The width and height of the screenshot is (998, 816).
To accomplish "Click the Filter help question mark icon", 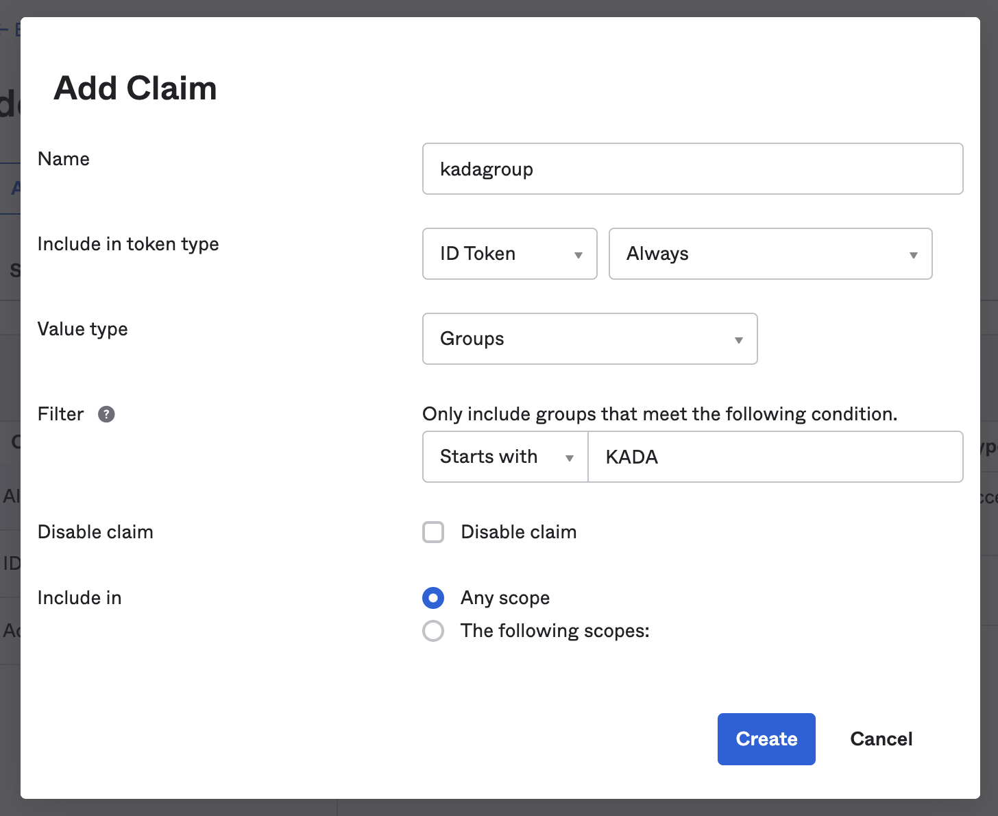I will pyautogui.click(x=106, y=414).
